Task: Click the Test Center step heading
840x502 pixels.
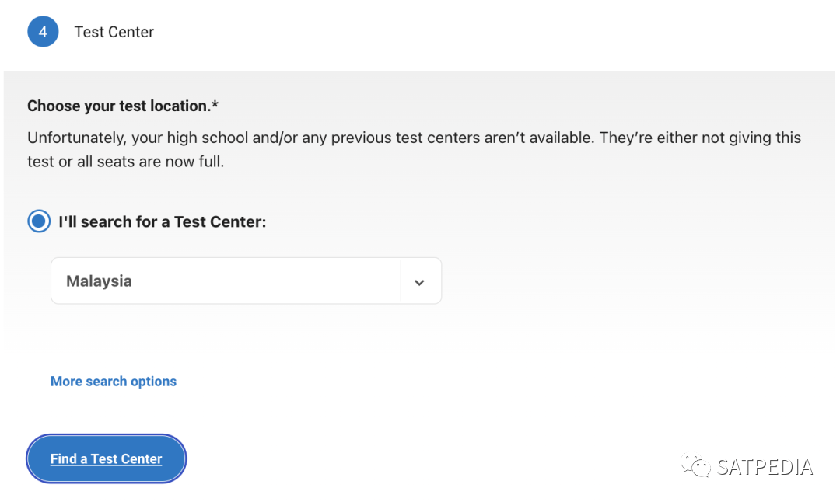Action: point(114,32)
